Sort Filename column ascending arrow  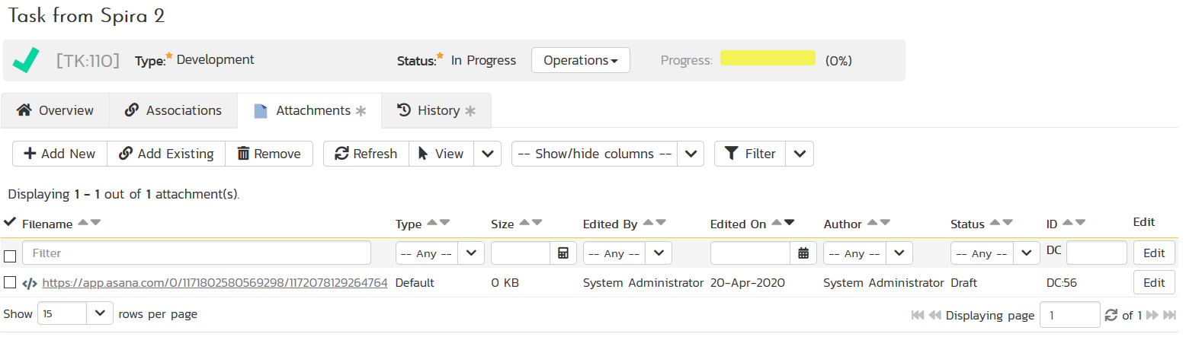point(83,223)
